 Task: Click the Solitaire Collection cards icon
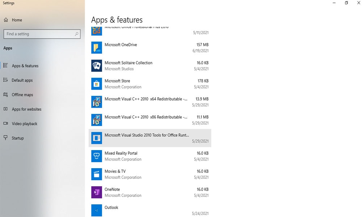click(97, 66)
